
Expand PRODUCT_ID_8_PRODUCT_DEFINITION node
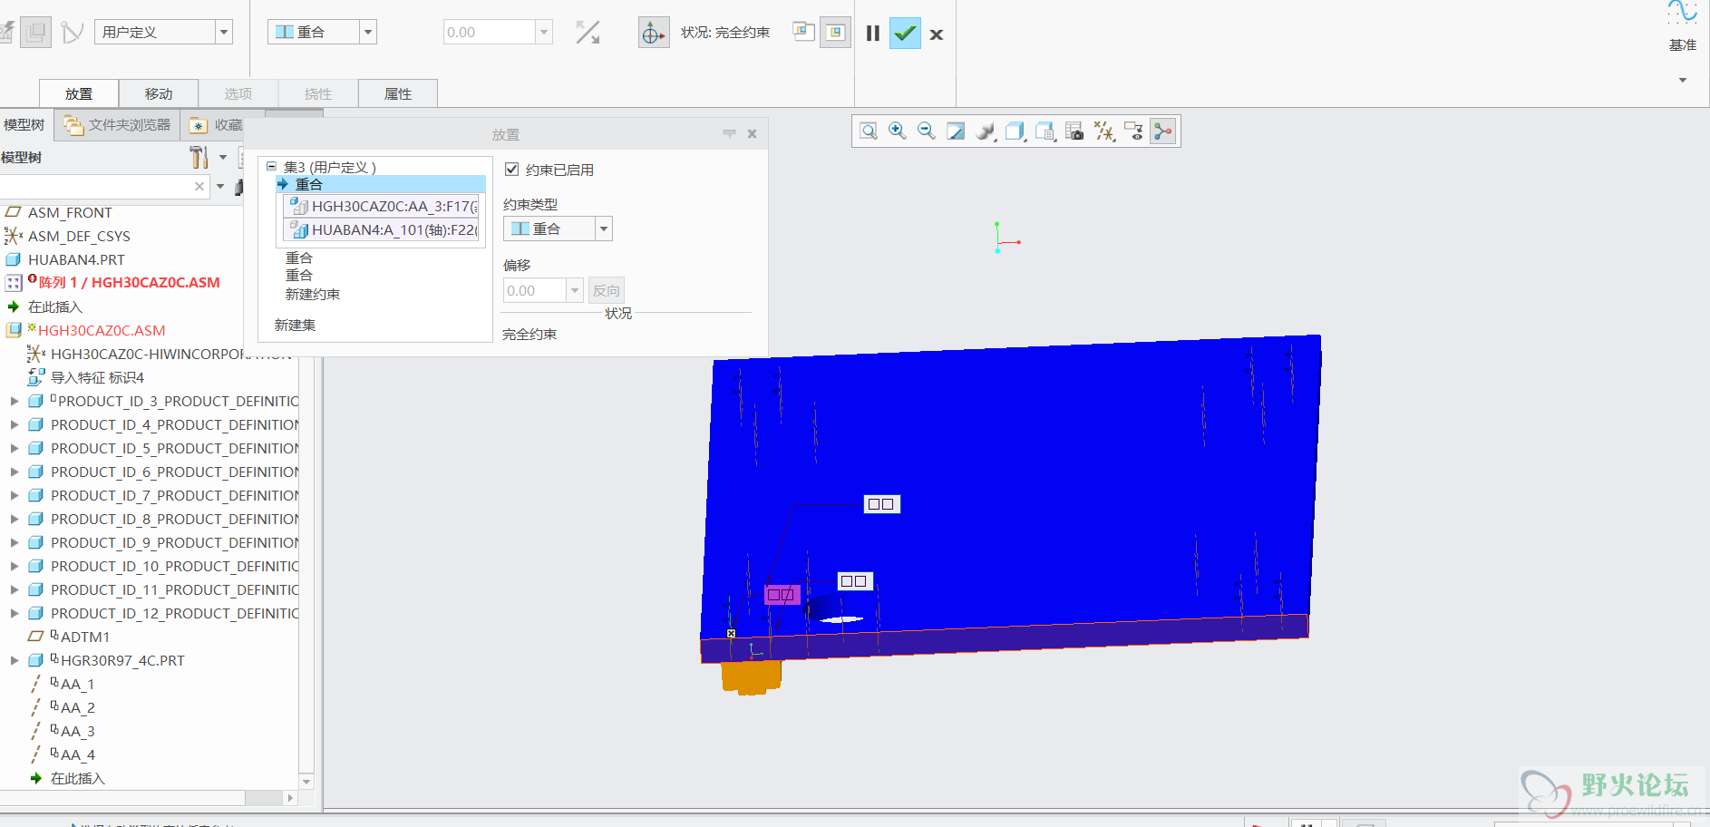pos(15,519)
